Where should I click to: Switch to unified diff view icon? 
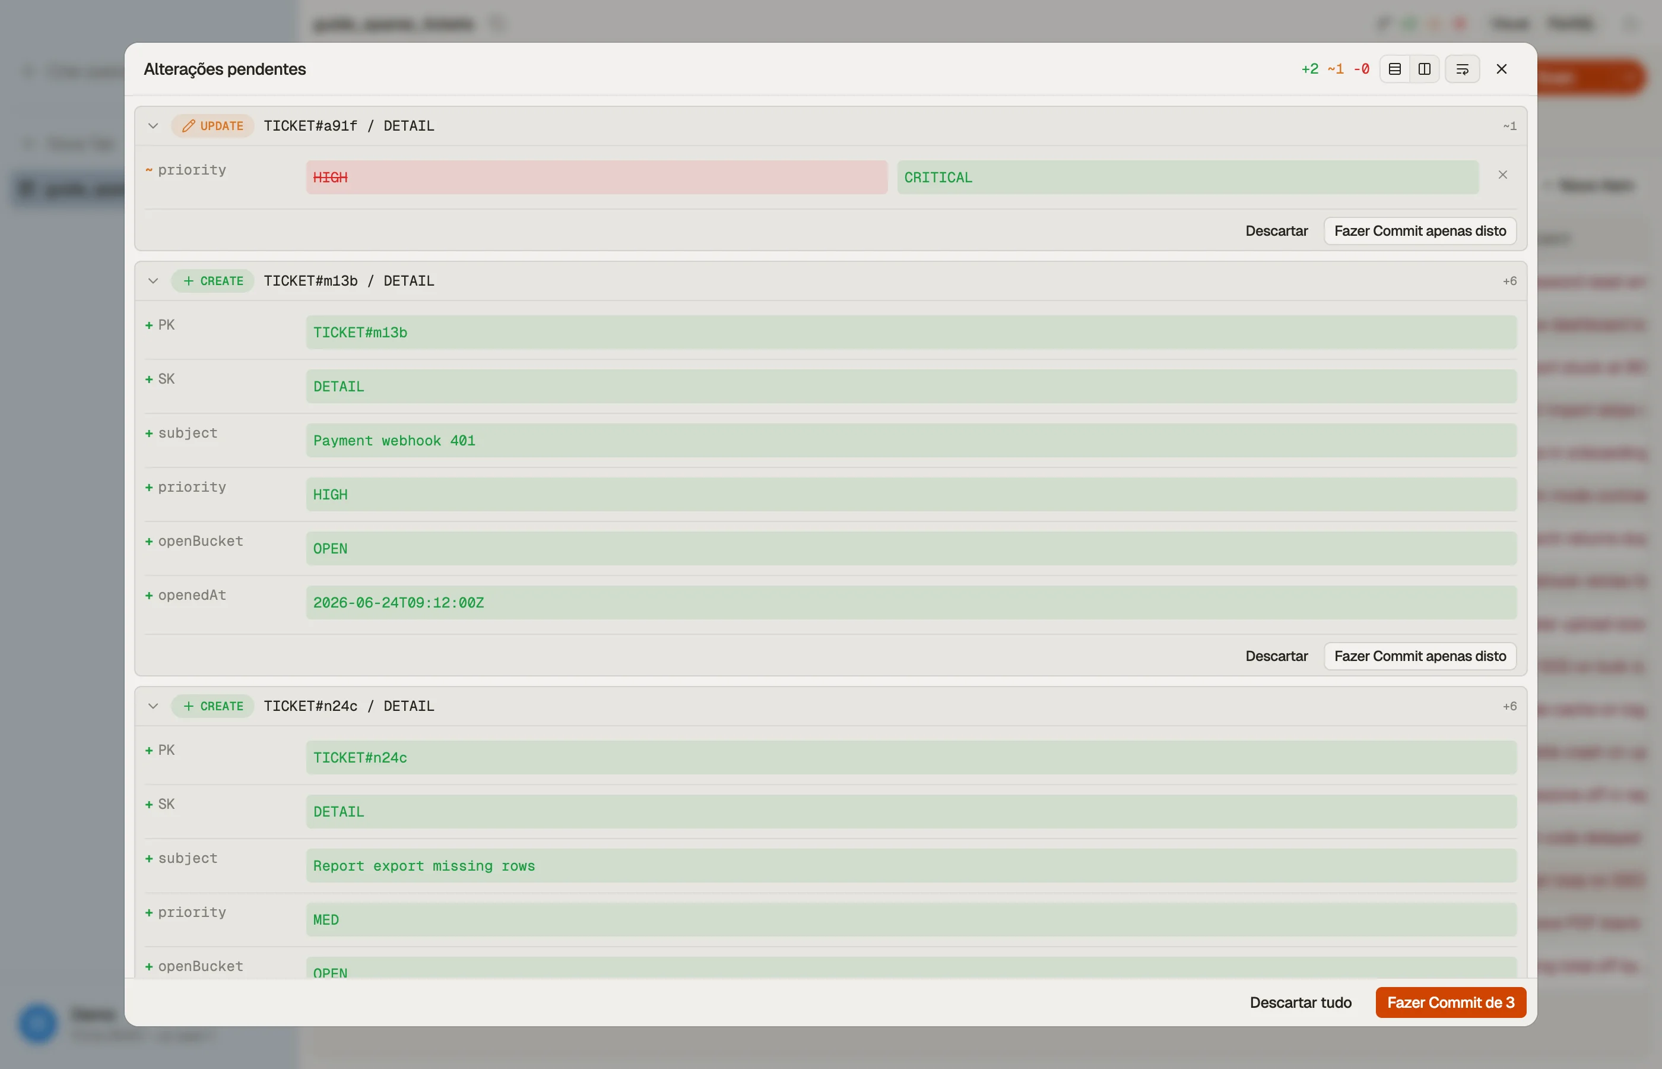1394,69
